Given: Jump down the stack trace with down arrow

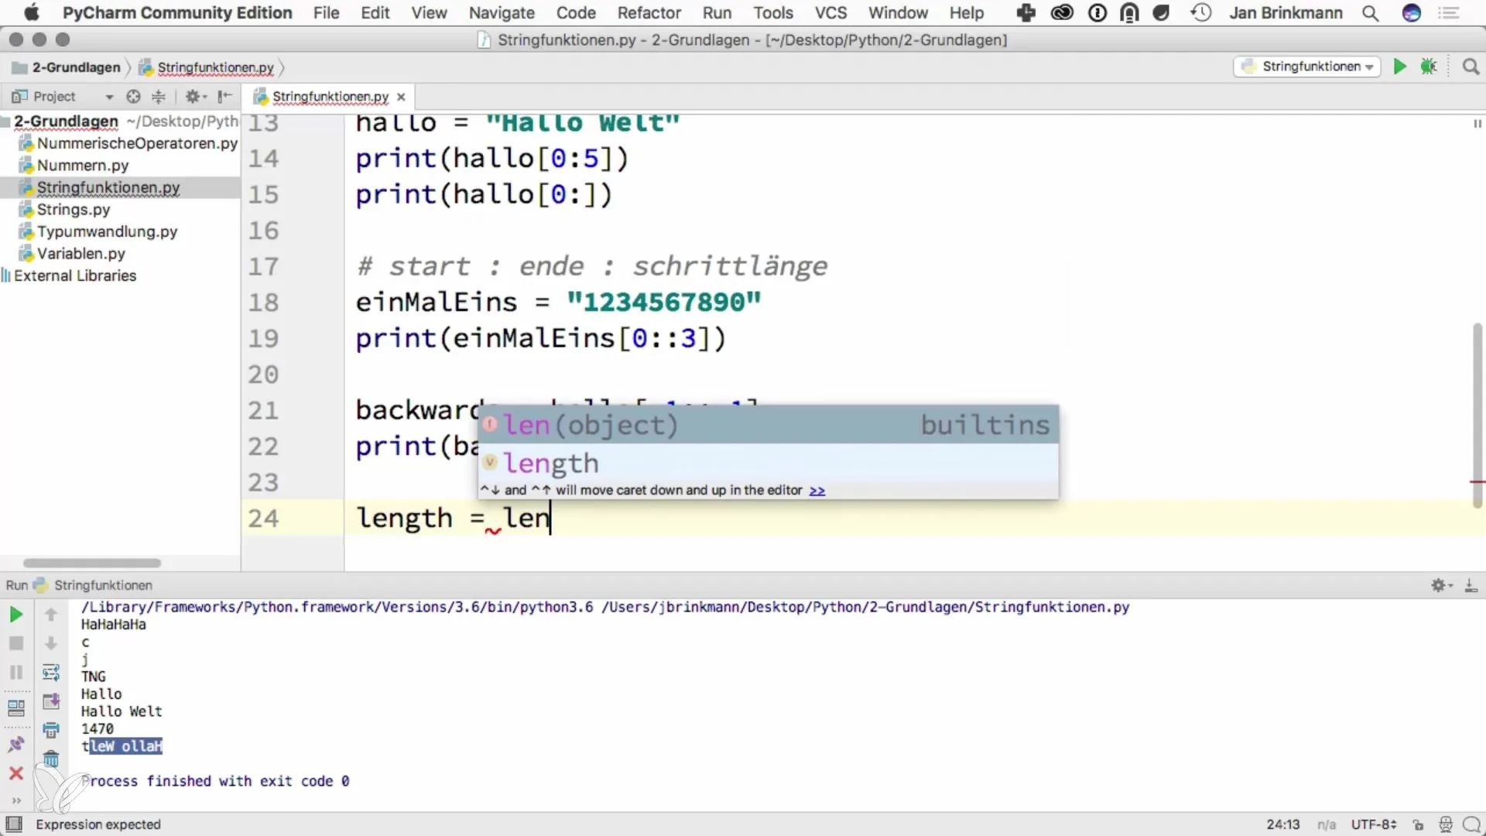Looking at the screenshot, I should 51,643.
